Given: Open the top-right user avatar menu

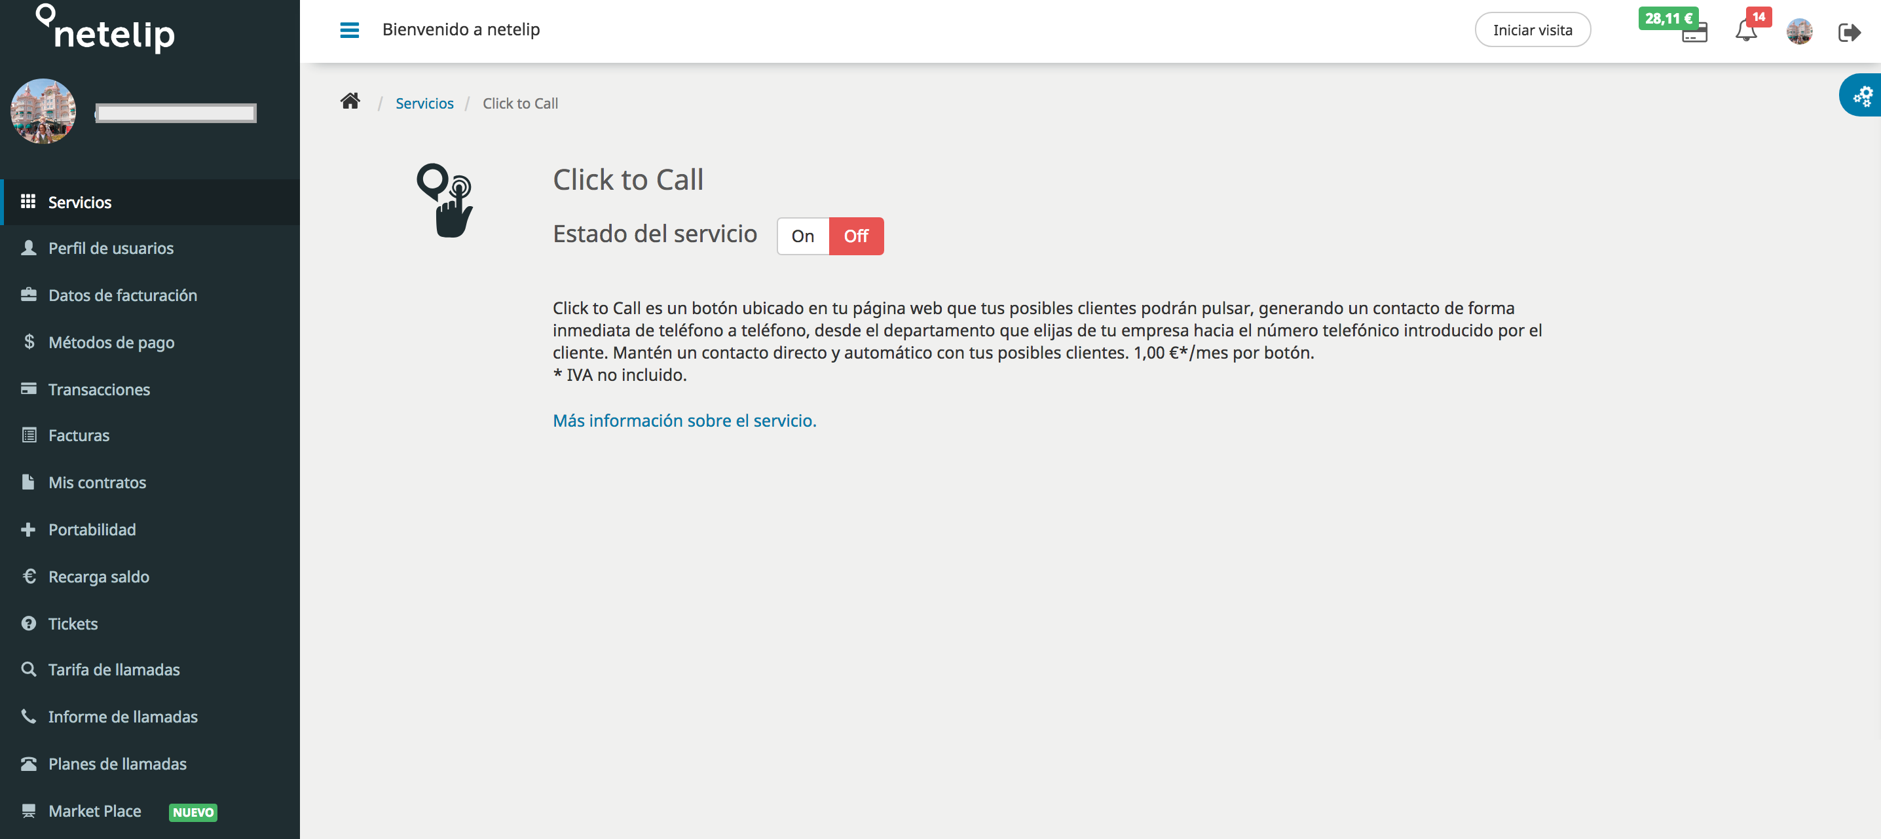Looking at the screenshot, I should point(1799,31).
